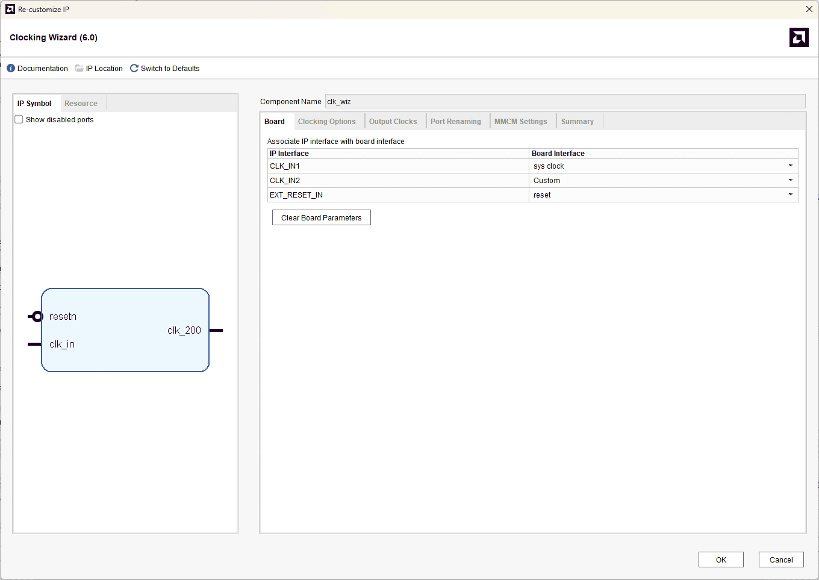Click the Switch to Defaults refresh icon
Image resolution: width=819 pixels, height=580 pixels.
134,69
